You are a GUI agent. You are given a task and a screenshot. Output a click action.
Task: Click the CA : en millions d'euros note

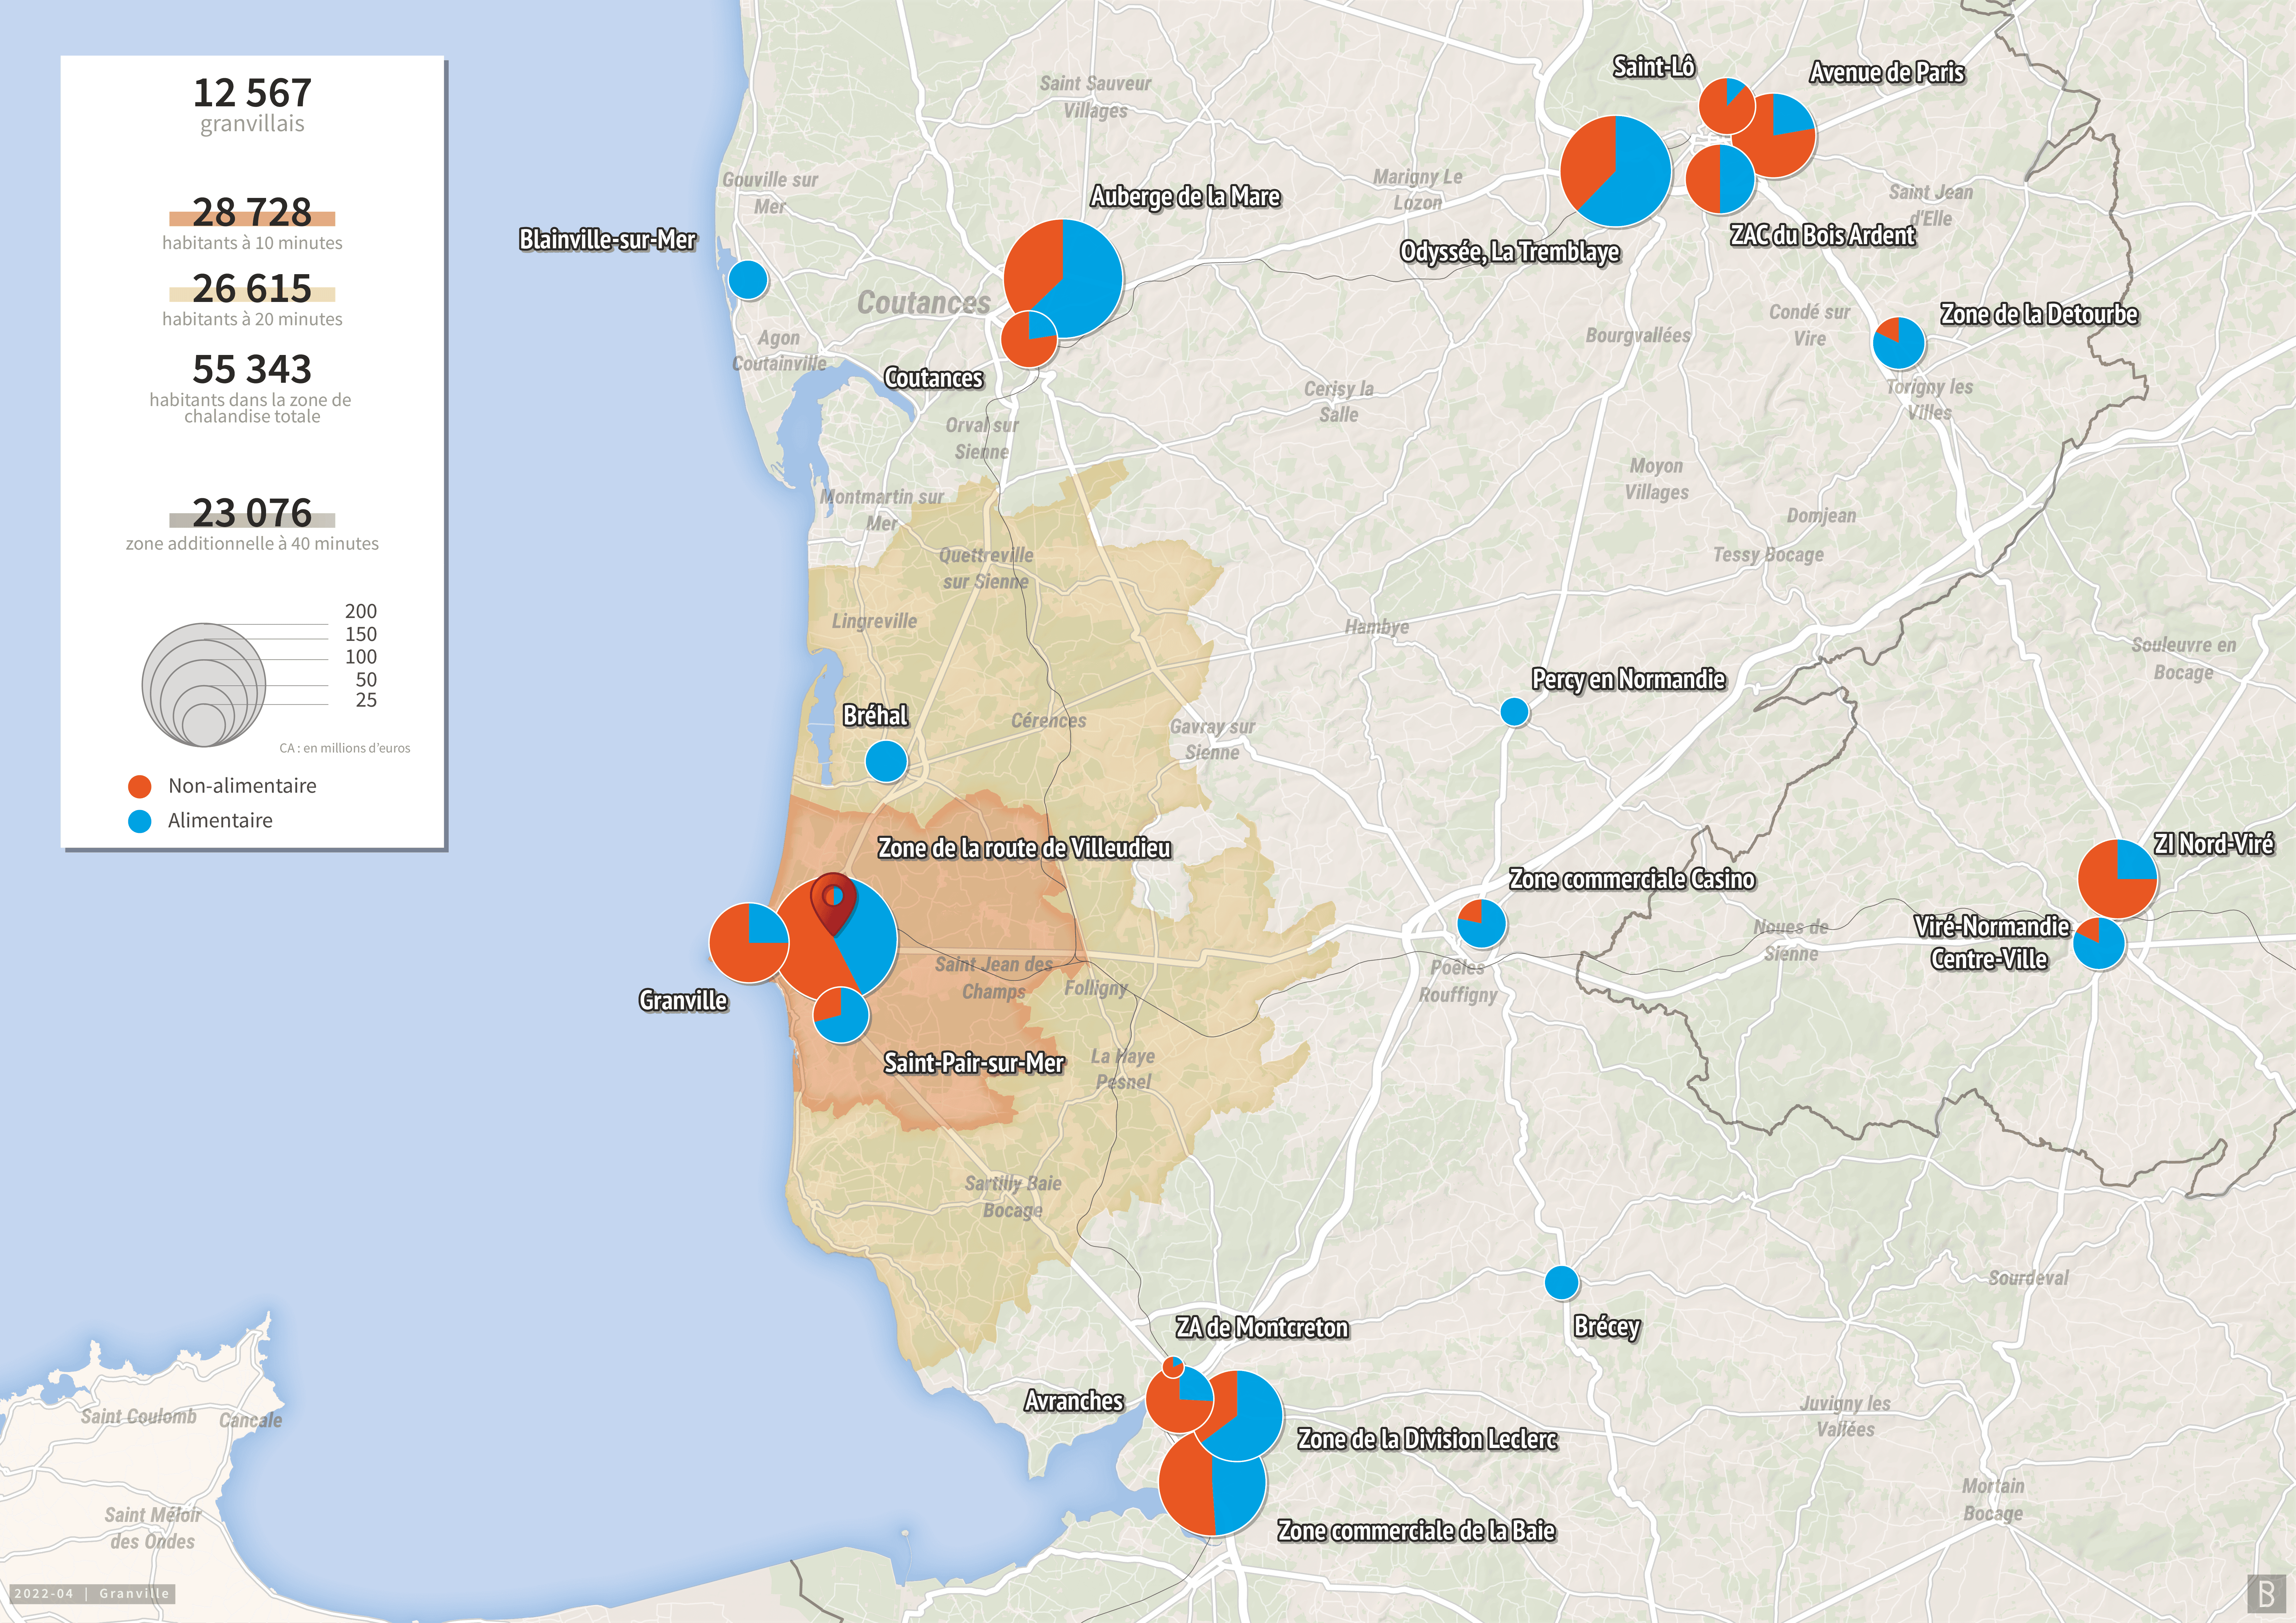tap(345, 748)
